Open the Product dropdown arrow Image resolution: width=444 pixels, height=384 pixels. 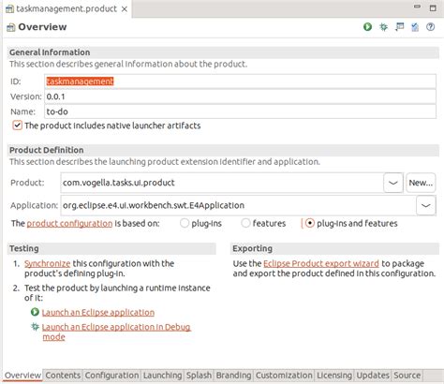[x=393, y=183]
